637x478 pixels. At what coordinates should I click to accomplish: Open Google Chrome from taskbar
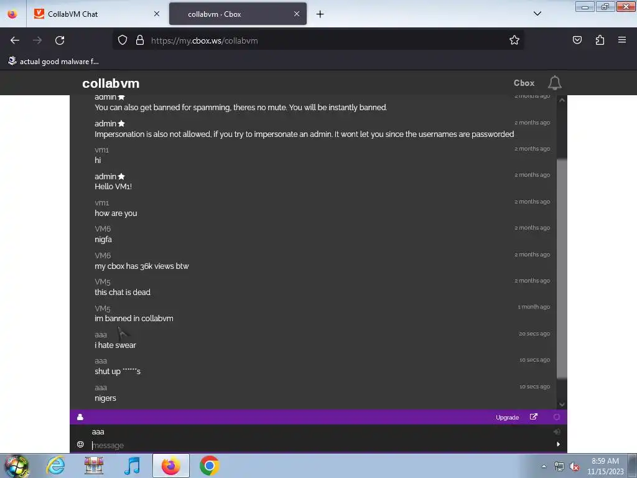209,466
